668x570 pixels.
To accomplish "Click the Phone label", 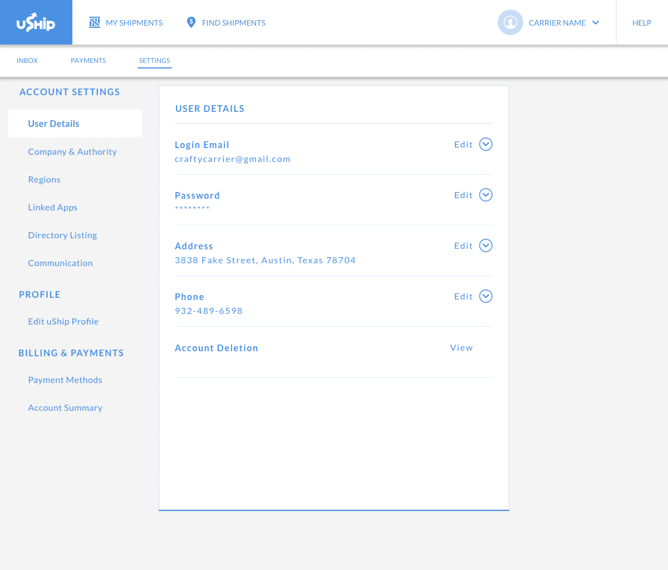I will [189, 297].
